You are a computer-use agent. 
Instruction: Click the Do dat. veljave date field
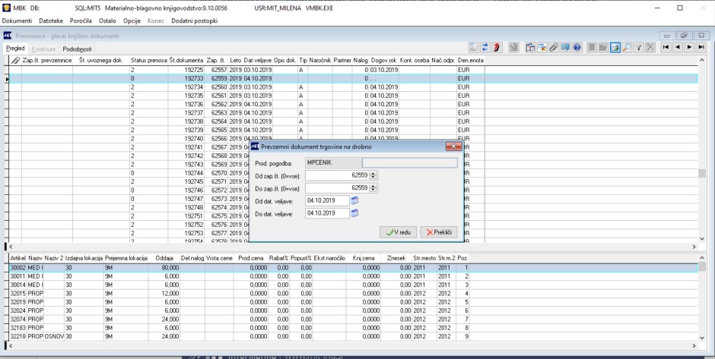click(327, 213)
